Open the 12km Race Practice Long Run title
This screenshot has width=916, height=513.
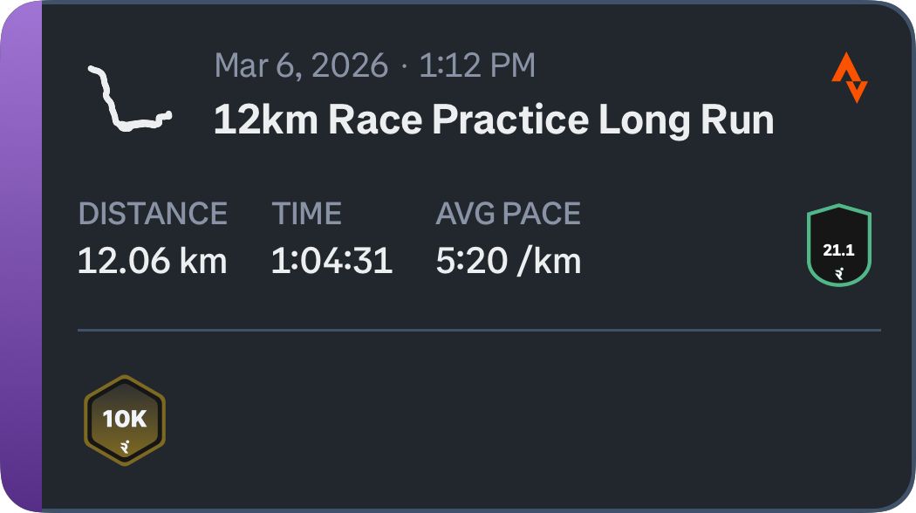[493, 120]
